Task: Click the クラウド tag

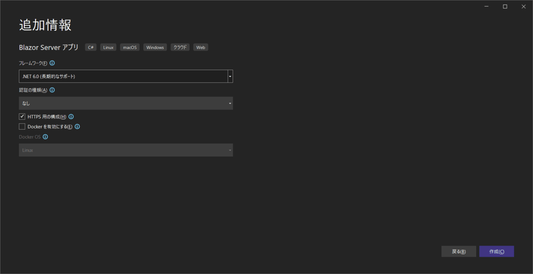Action: [x=180, y=47]
